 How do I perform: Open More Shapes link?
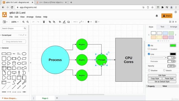[x=10, y=98]
